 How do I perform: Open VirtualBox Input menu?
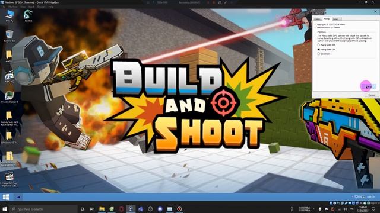(x=31, y=7)
